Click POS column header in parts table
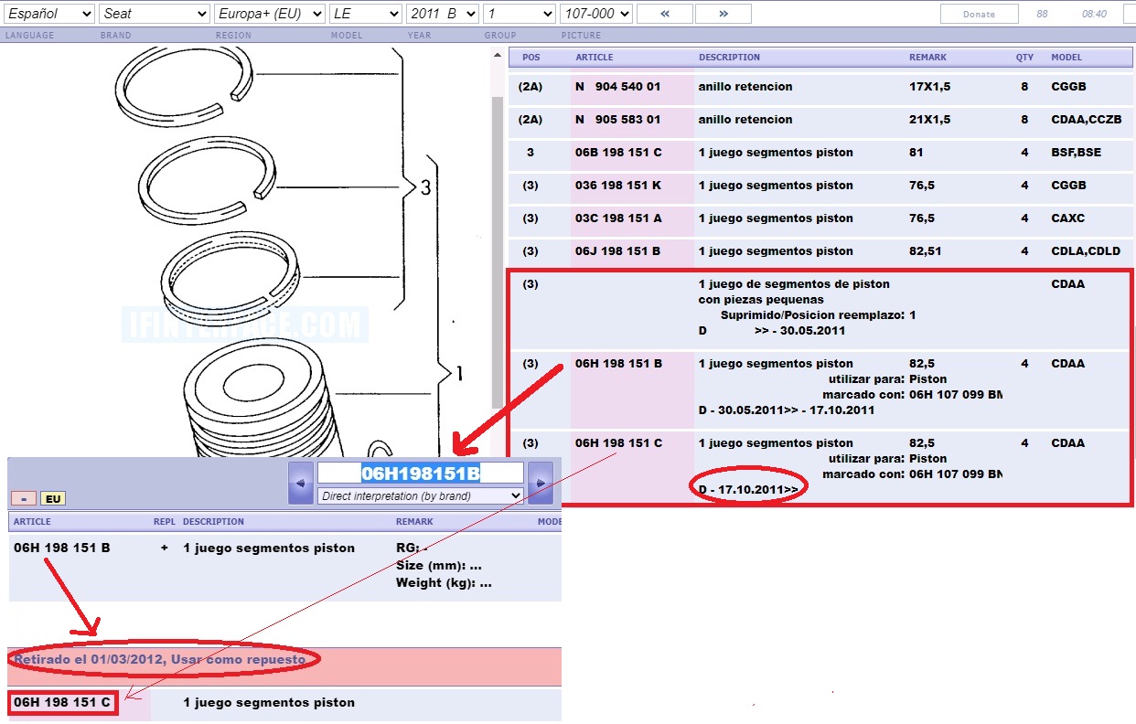The width and height of the screenshot is (1136, 724). point(531,57)
